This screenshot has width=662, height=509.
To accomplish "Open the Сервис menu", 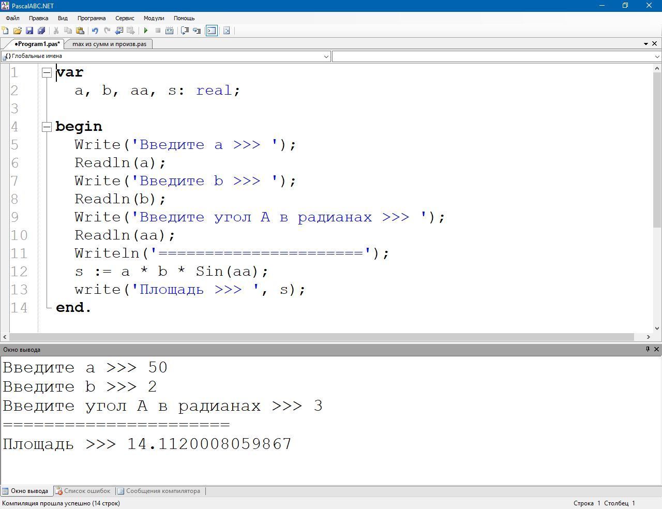I will pyautogui.click(x=125, y=18).
